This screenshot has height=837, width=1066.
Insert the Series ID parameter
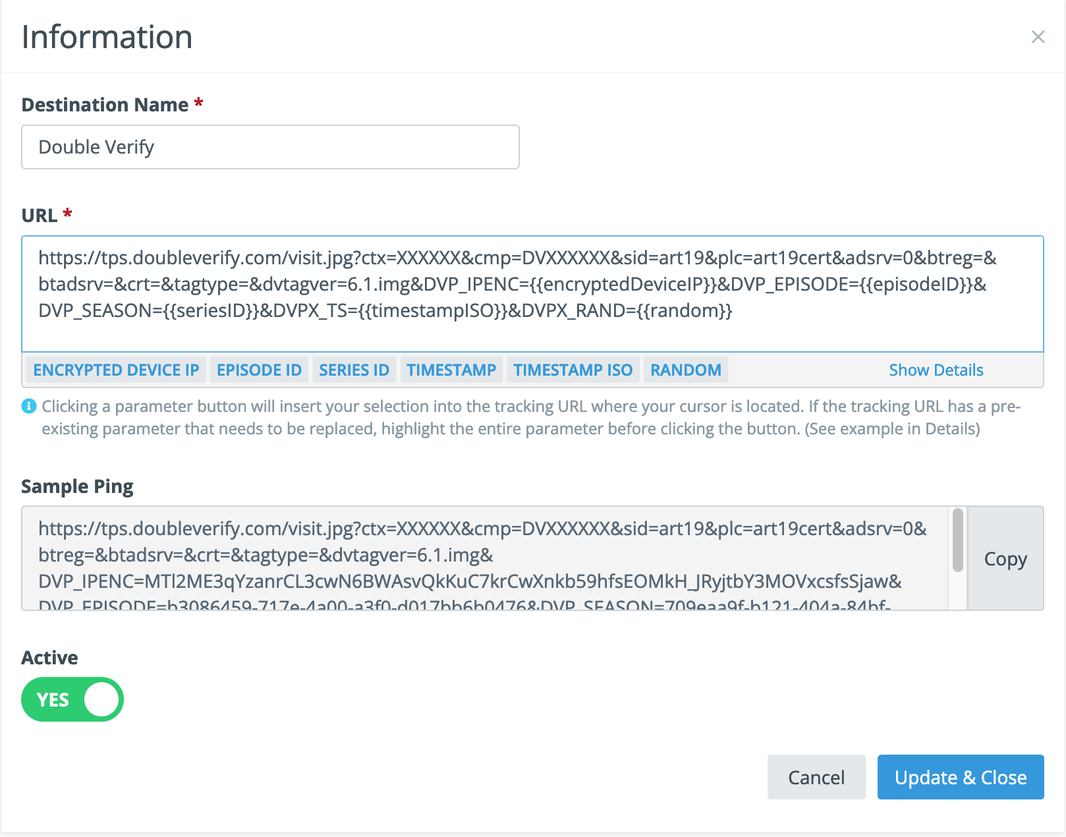tap(354, 370)
